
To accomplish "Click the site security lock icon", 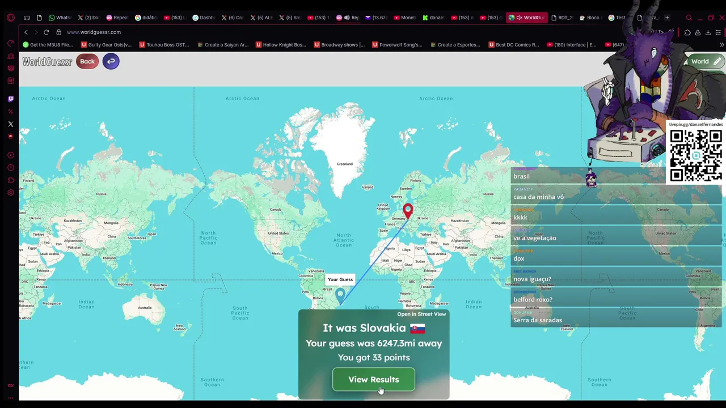I will point(58,32).
